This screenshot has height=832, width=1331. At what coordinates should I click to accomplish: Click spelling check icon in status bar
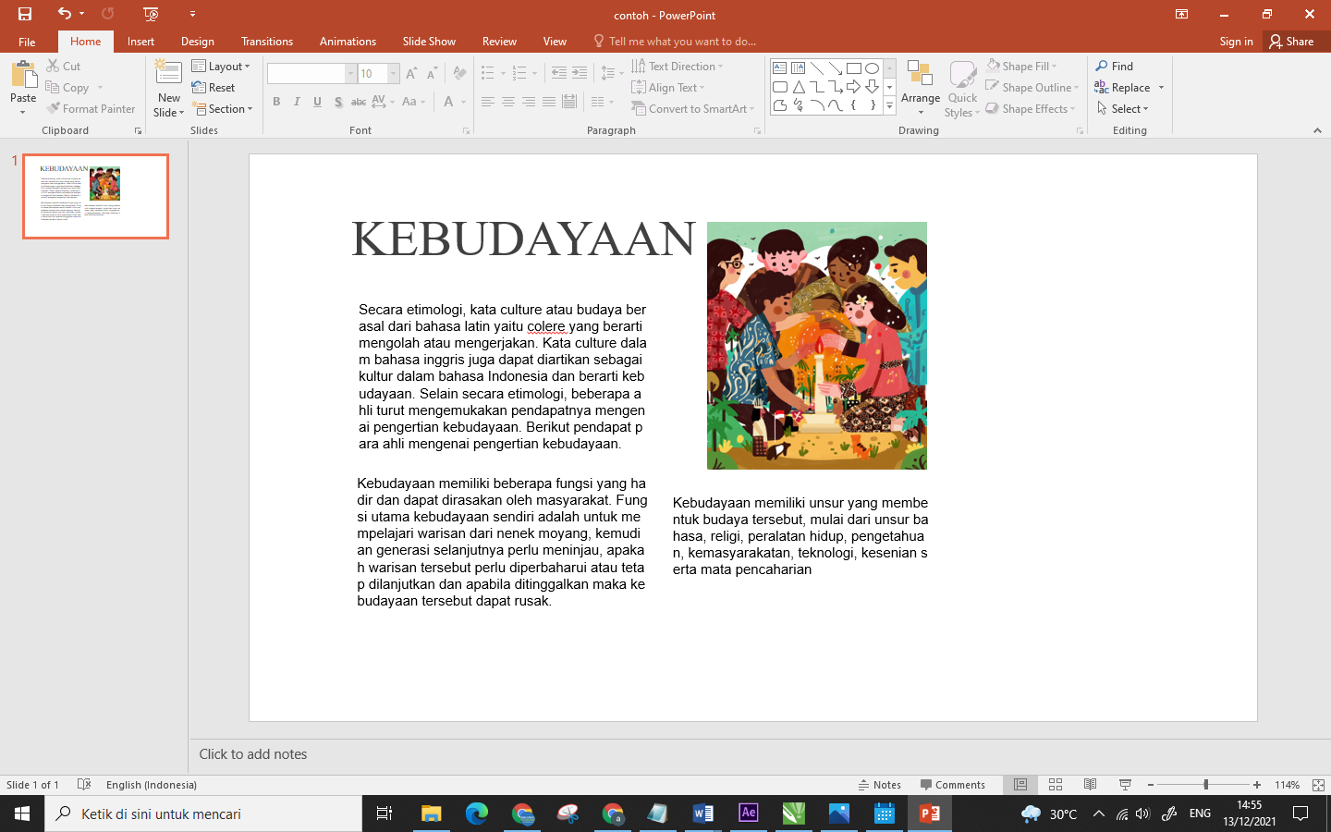point(84,785)
